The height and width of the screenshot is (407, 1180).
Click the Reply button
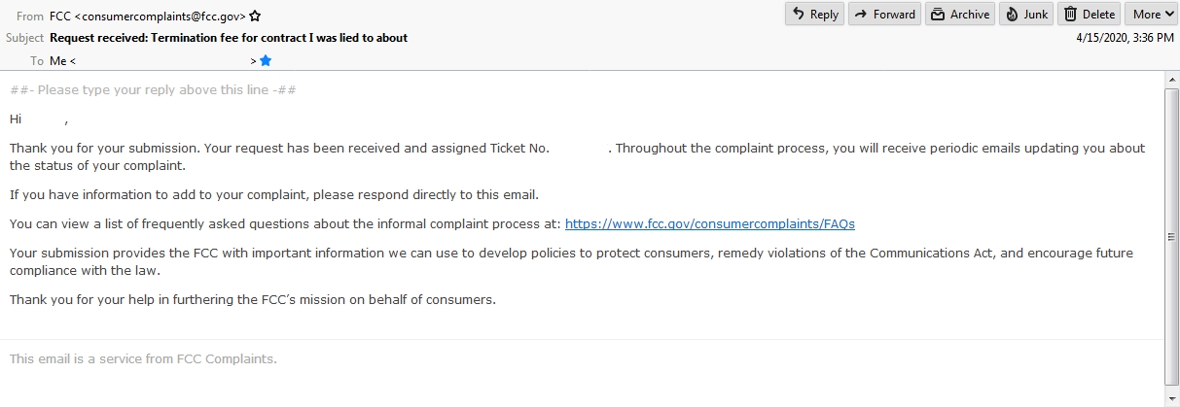point(814,14)
